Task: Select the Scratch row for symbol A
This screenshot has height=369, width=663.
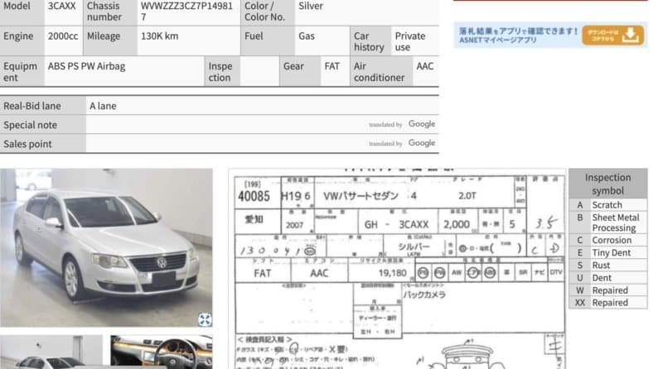Action: click(607, 204)
